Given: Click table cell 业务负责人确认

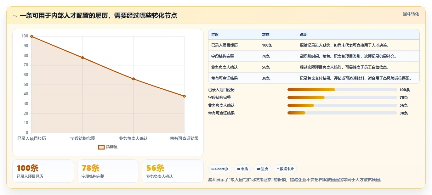Looking at the screenshot, I should tap(225, 67).
